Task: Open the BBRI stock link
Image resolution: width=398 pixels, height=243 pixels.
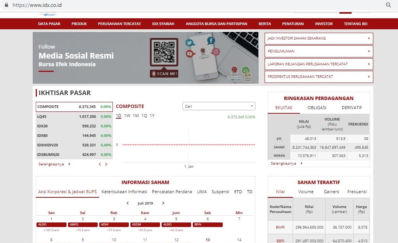Action: [281, 241]
